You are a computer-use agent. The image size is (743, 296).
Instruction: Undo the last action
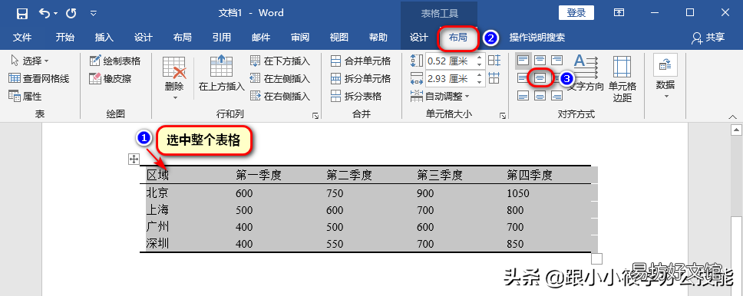(44, 13)
